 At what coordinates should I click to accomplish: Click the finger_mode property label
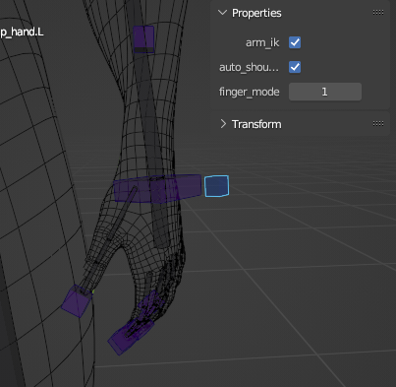pos(250,92)
